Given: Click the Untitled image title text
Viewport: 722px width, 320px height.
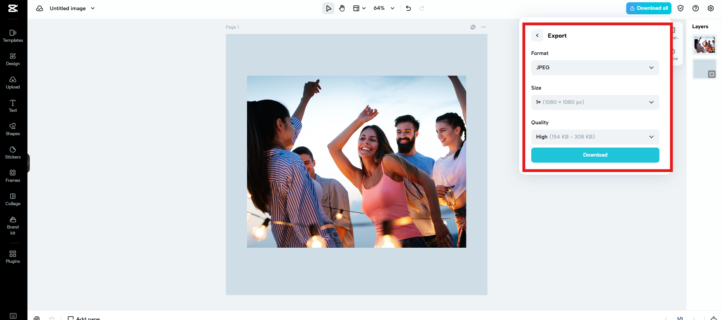Looking at the screenshot, I should [67, 8].
